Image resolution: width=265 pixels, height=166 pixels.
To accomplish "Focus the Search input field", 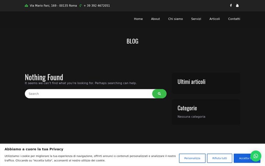I will (x=88, y=94).
